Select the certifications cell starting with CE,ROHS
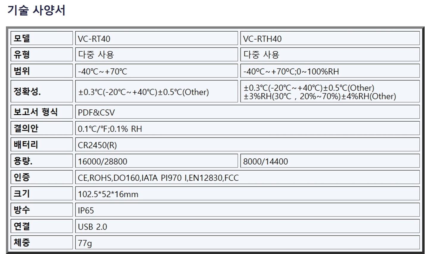This screenshot has height=254, width=425. [247, 178]
